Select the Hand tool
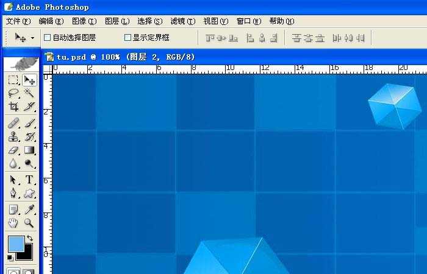This screenshot has height=274, width=427. pyautogui.click(x=13, y=223)
